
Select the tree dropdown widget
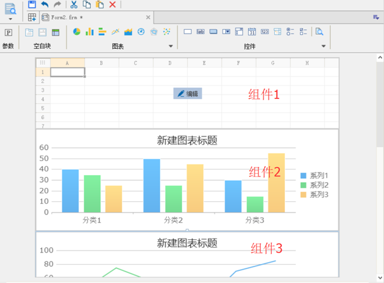pos(277,32)
